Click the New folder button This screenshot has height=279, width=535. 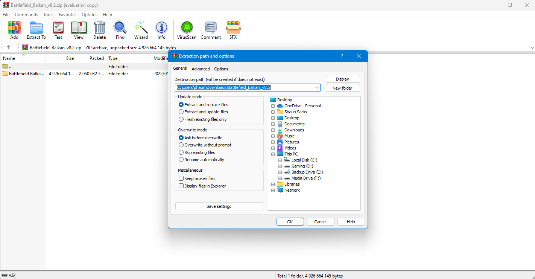(342, 88)
